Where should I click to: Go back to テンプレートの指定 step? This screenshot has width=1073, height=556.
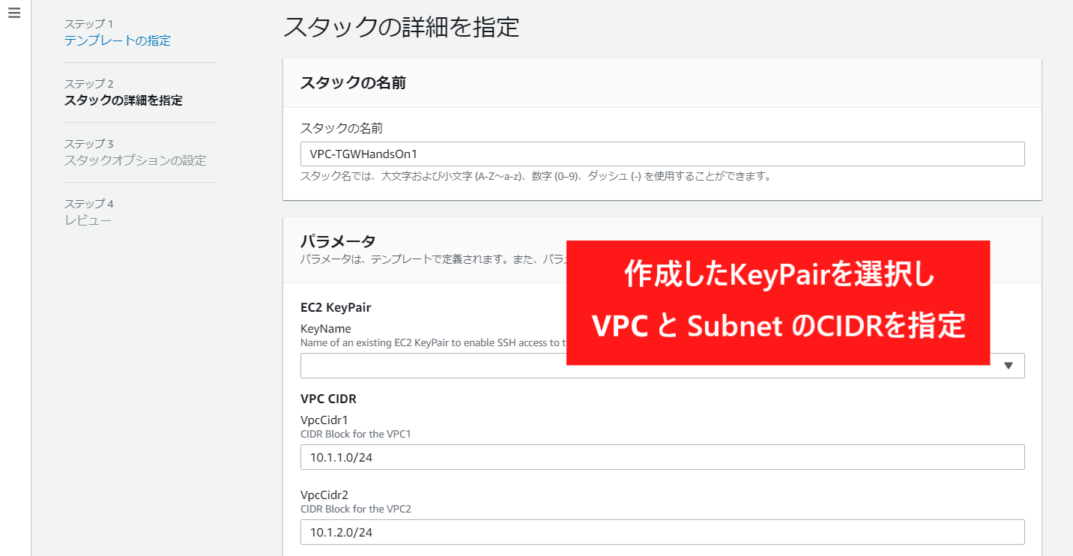coord(117,40)
